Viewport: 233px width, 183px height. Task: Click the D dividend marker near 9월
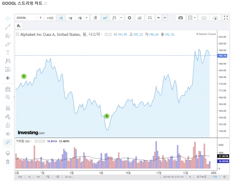107,116
